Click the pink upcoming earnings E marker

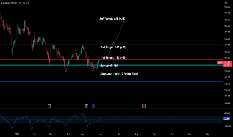pos(144,106)
